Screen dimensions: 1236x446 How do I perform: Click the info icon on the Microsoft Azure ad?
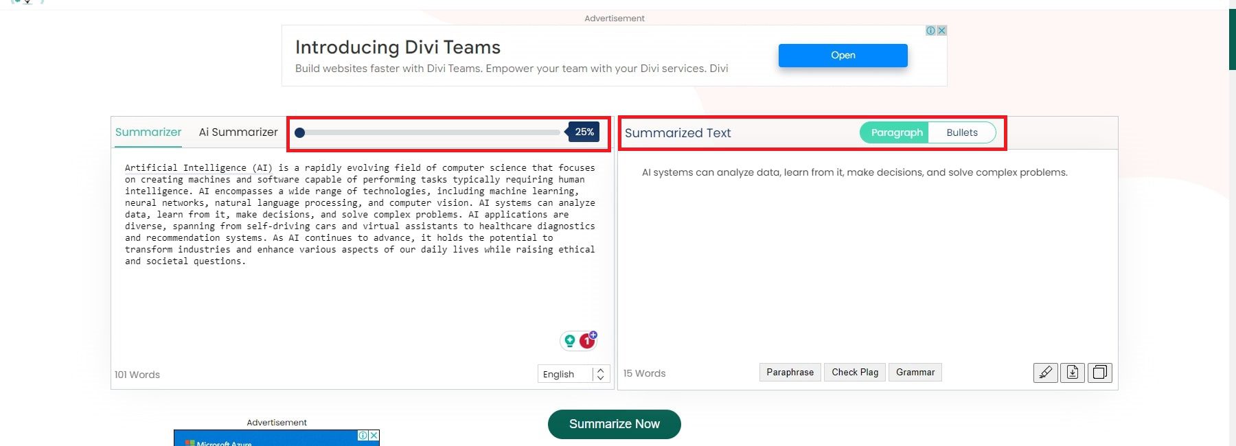pyautogui.click(x=363, y=435)
